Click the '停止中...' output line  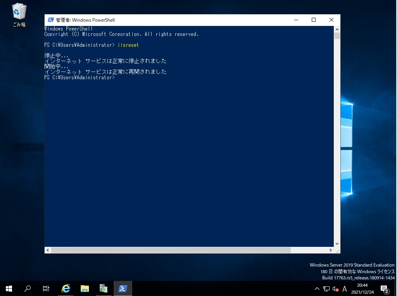coord(57,56)
